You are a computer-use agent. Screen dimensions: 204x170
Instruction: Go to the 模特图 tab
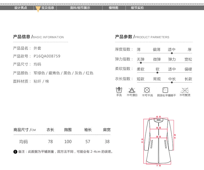pos(113,8)
